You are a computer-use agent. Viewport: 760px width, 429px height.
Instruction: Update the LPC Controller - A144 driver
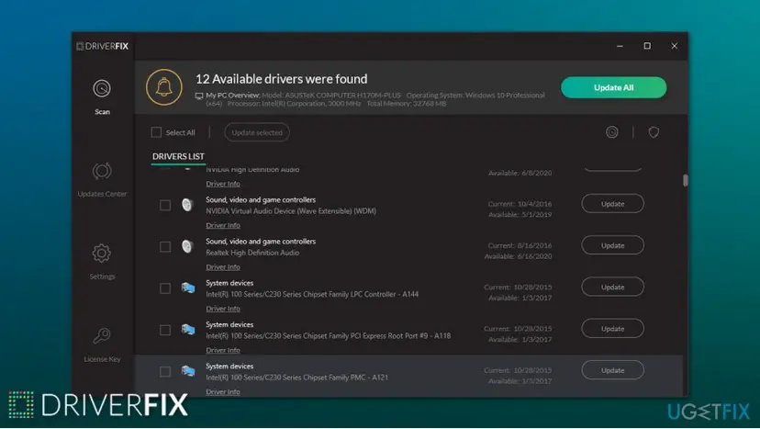[612, 287]
